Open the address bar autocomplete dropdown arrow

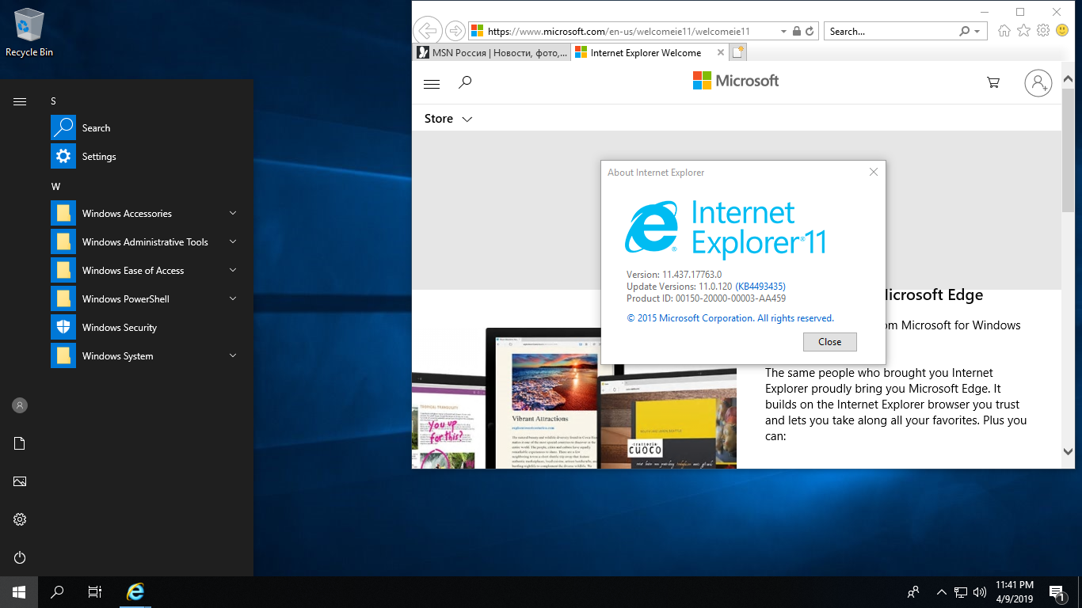783,32
